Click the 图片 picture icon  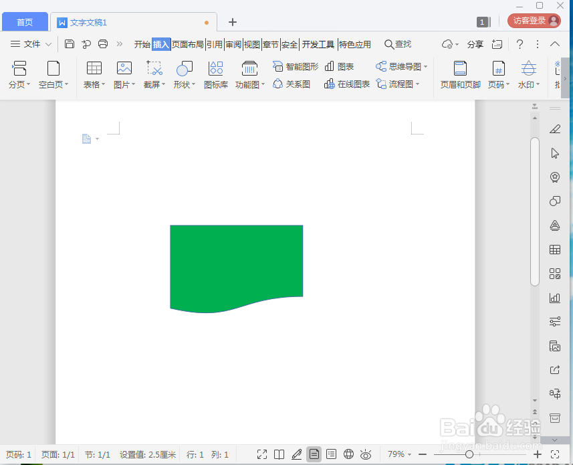pos(124,68)
